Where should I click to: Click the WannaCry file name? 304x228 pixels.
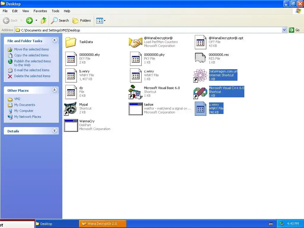click(87, 121)
